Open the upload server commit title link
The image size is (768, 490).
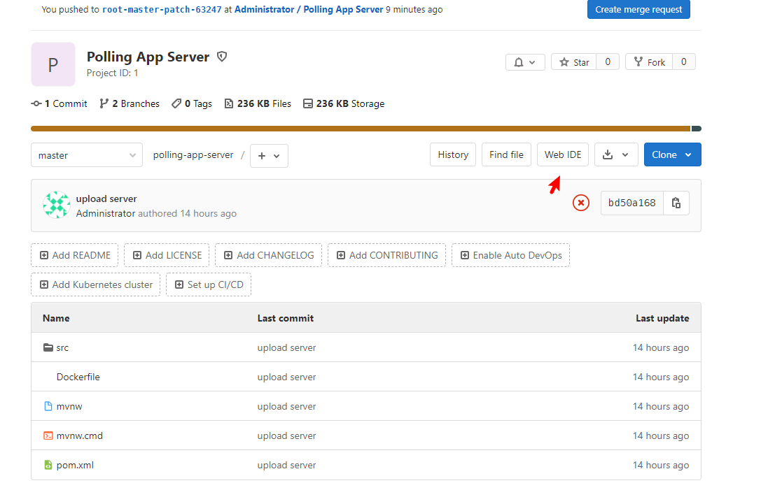[106, 199]
